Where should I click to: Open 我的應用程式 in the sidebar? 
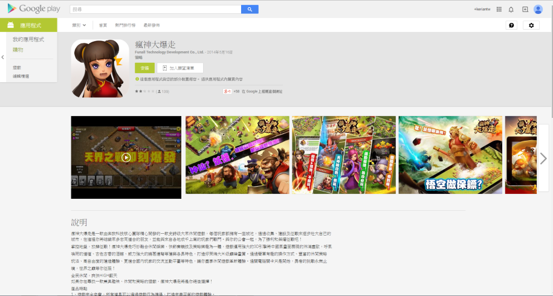click(28, 39)
